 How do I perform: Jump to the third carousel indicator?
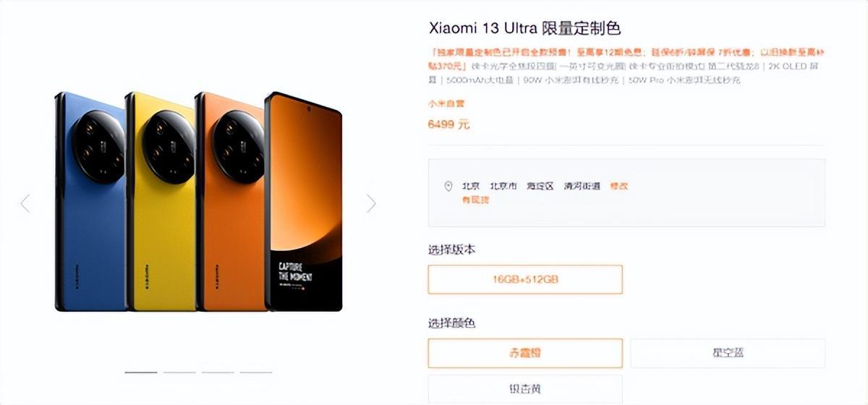point(217,372)
